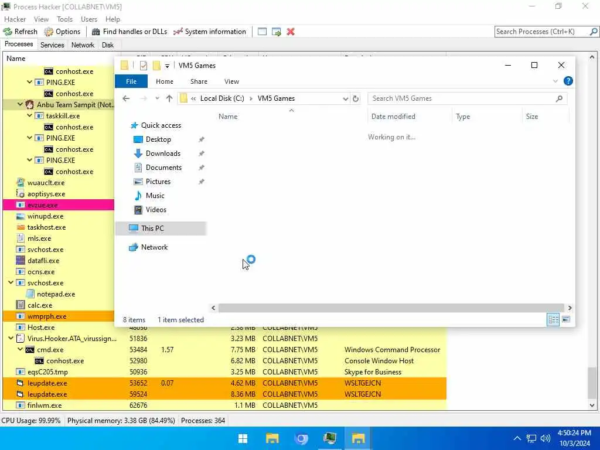Go up one folder level
This screenshot has width=600, height=450.
(x=169, y=98)
